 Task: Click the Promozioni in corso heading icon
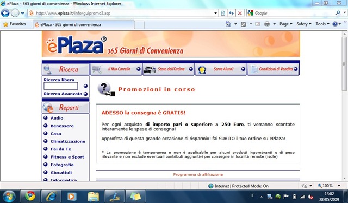(x=106, y=89)
